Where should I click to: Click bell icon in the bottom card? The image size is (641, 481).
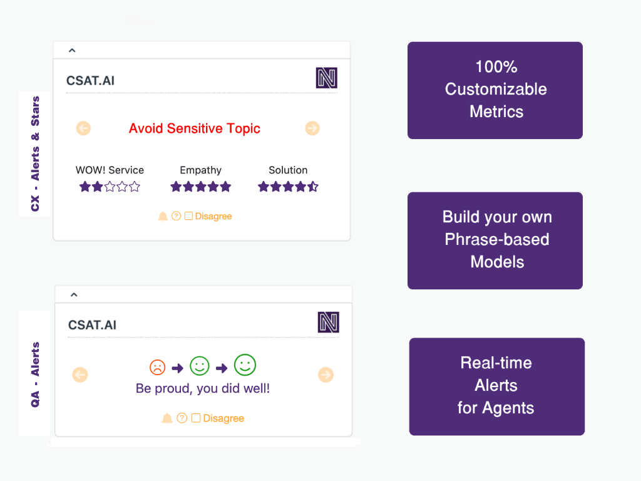167,418
